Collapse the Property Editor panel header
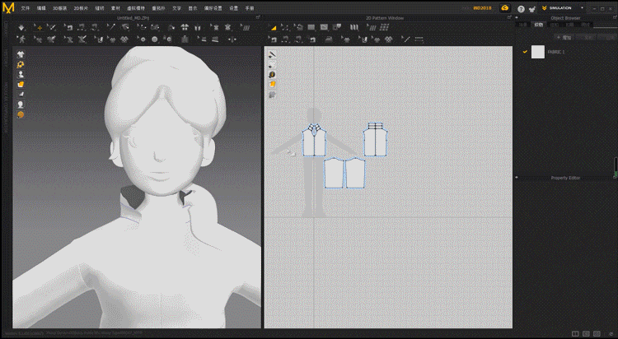This screenshot has height=339, width=618. [517, 178]
